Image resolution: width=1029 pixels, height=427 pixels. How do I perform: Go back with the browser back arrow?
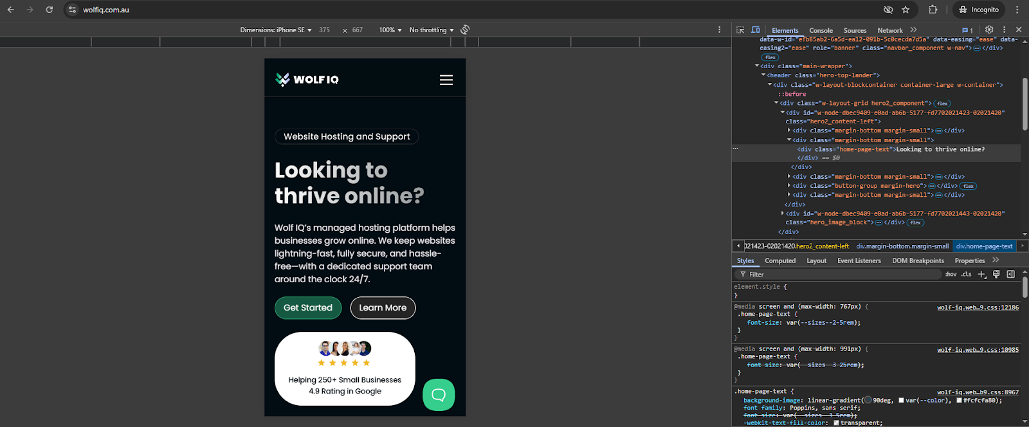[11, 10]
